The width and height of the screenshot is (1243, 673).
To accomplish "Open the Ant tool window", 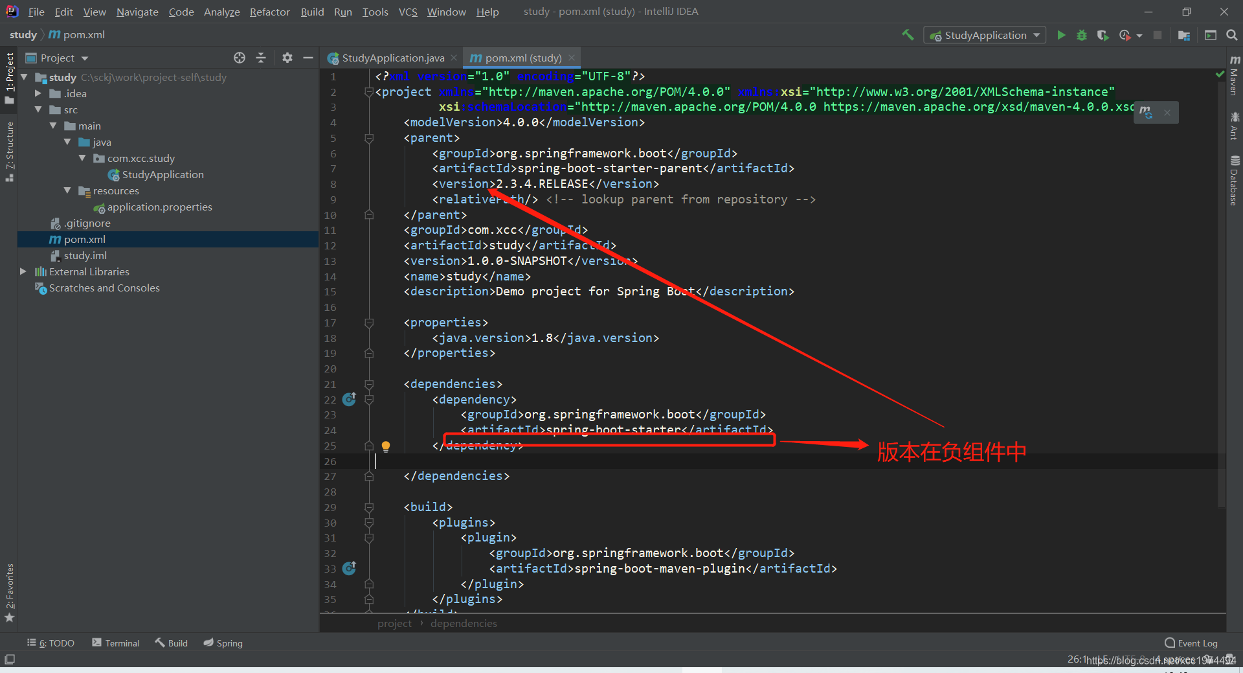I will (x=1234, y=126).
